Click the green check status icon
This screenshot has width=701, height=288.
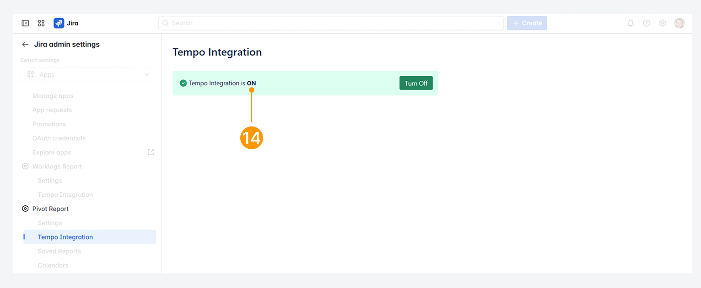pos(183,83)
